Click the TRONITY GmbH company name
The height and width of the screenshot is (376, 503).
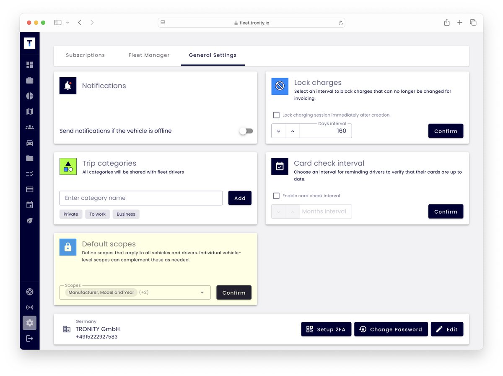pyautogui.click(x=98, y=329)
